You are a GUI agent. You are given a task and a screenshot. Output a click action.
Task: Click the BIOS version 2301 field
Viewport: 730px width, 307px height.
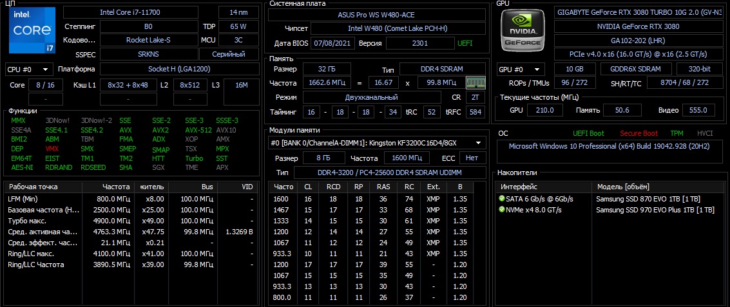419,43
